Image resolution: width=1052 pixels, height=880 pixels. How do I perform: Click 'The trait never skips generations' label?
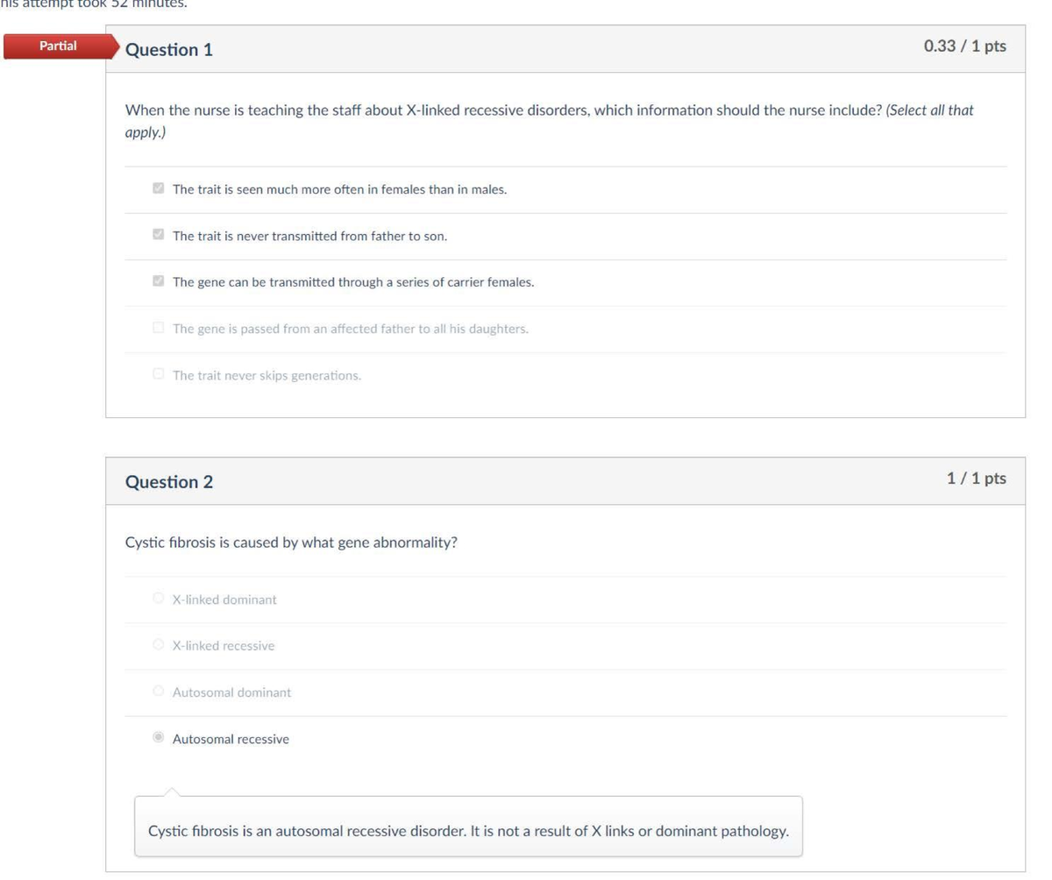[267, 376]
